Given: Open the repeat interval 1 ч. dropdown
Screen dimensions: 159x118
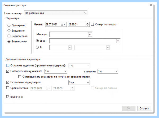Looking at the screenshot, I should (56, 71).
